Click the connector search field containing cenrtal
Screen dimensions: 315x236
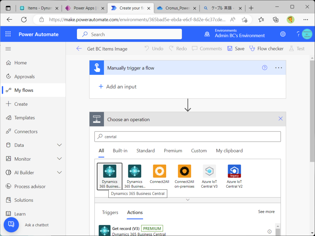point(188,136)
